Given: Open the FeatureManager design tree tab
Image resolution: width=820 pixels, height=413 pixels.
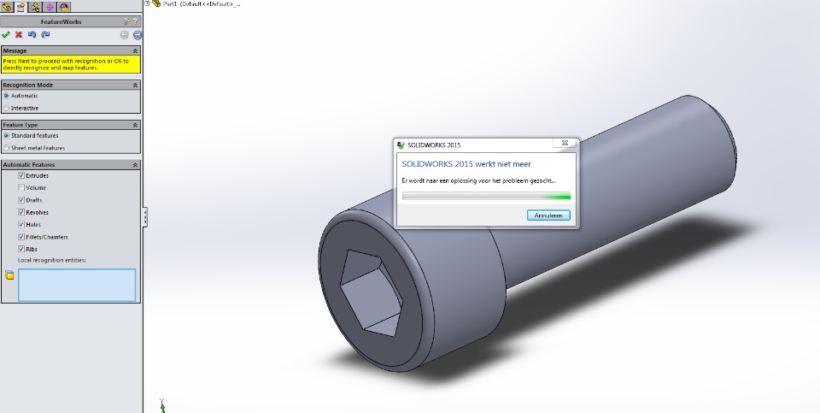Looking at the screenshot, I should [7, 7].
